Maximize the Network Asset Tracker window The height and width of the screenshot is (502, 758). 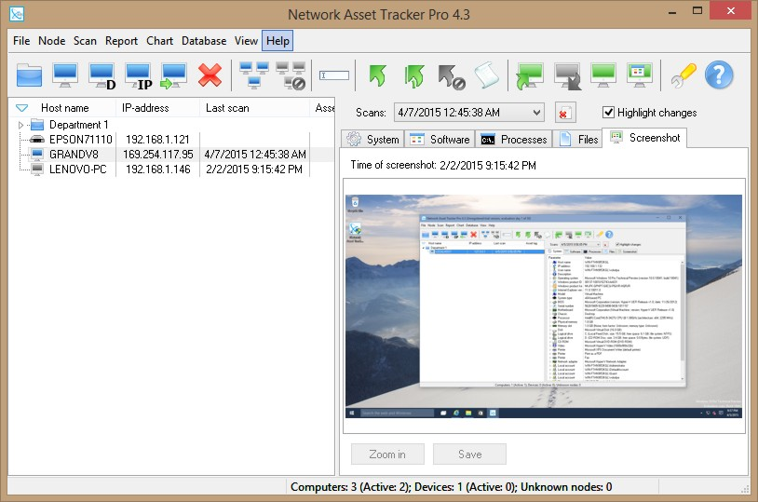pos(697,10)
